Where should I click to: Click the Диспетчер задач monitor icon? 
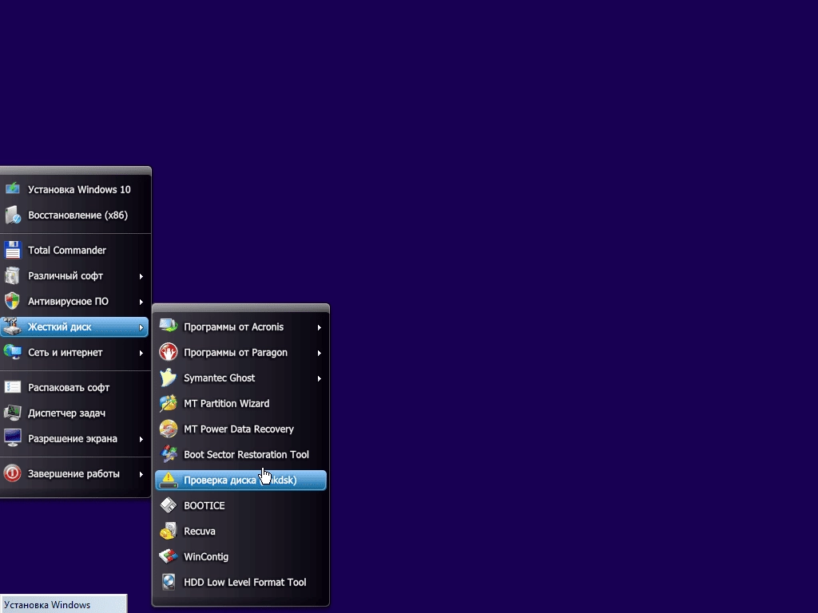13,413
